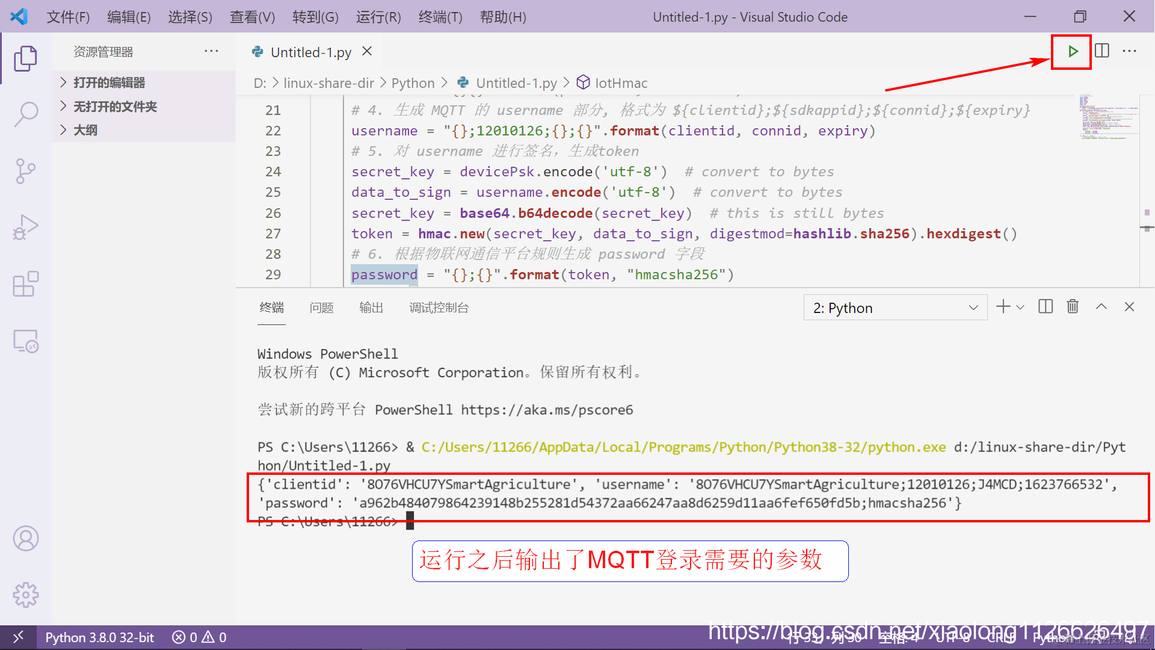Split the editor to the right

pos(1101,51)
